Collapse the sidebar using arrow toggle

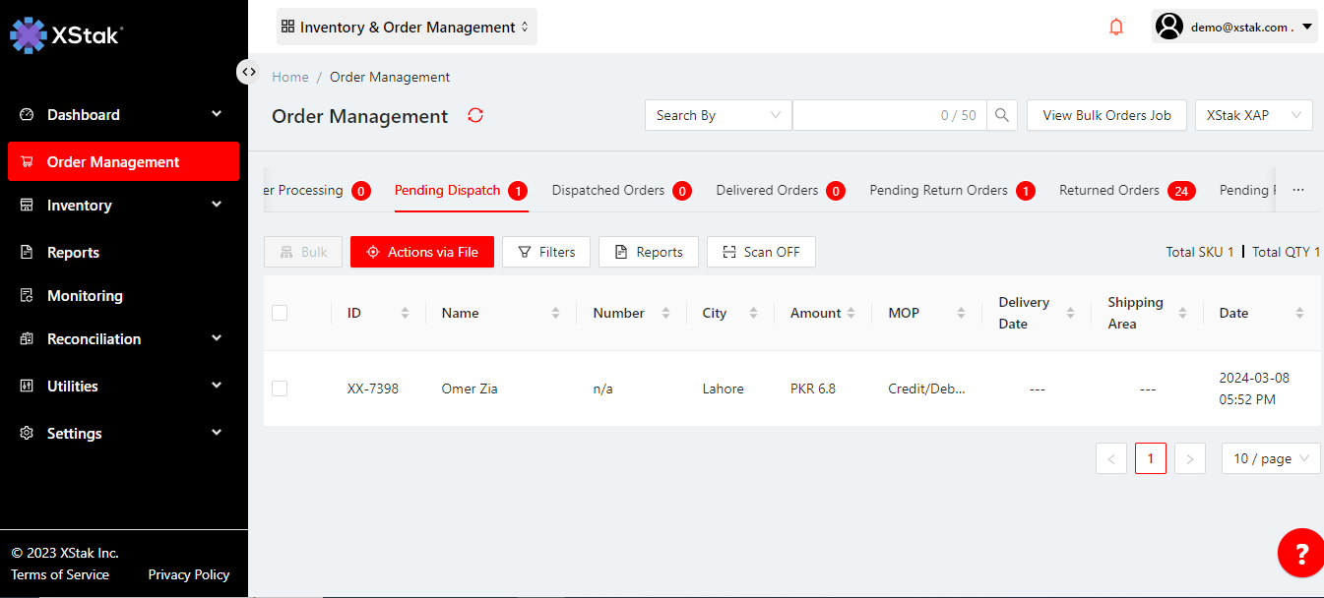[x=249, y=72]
